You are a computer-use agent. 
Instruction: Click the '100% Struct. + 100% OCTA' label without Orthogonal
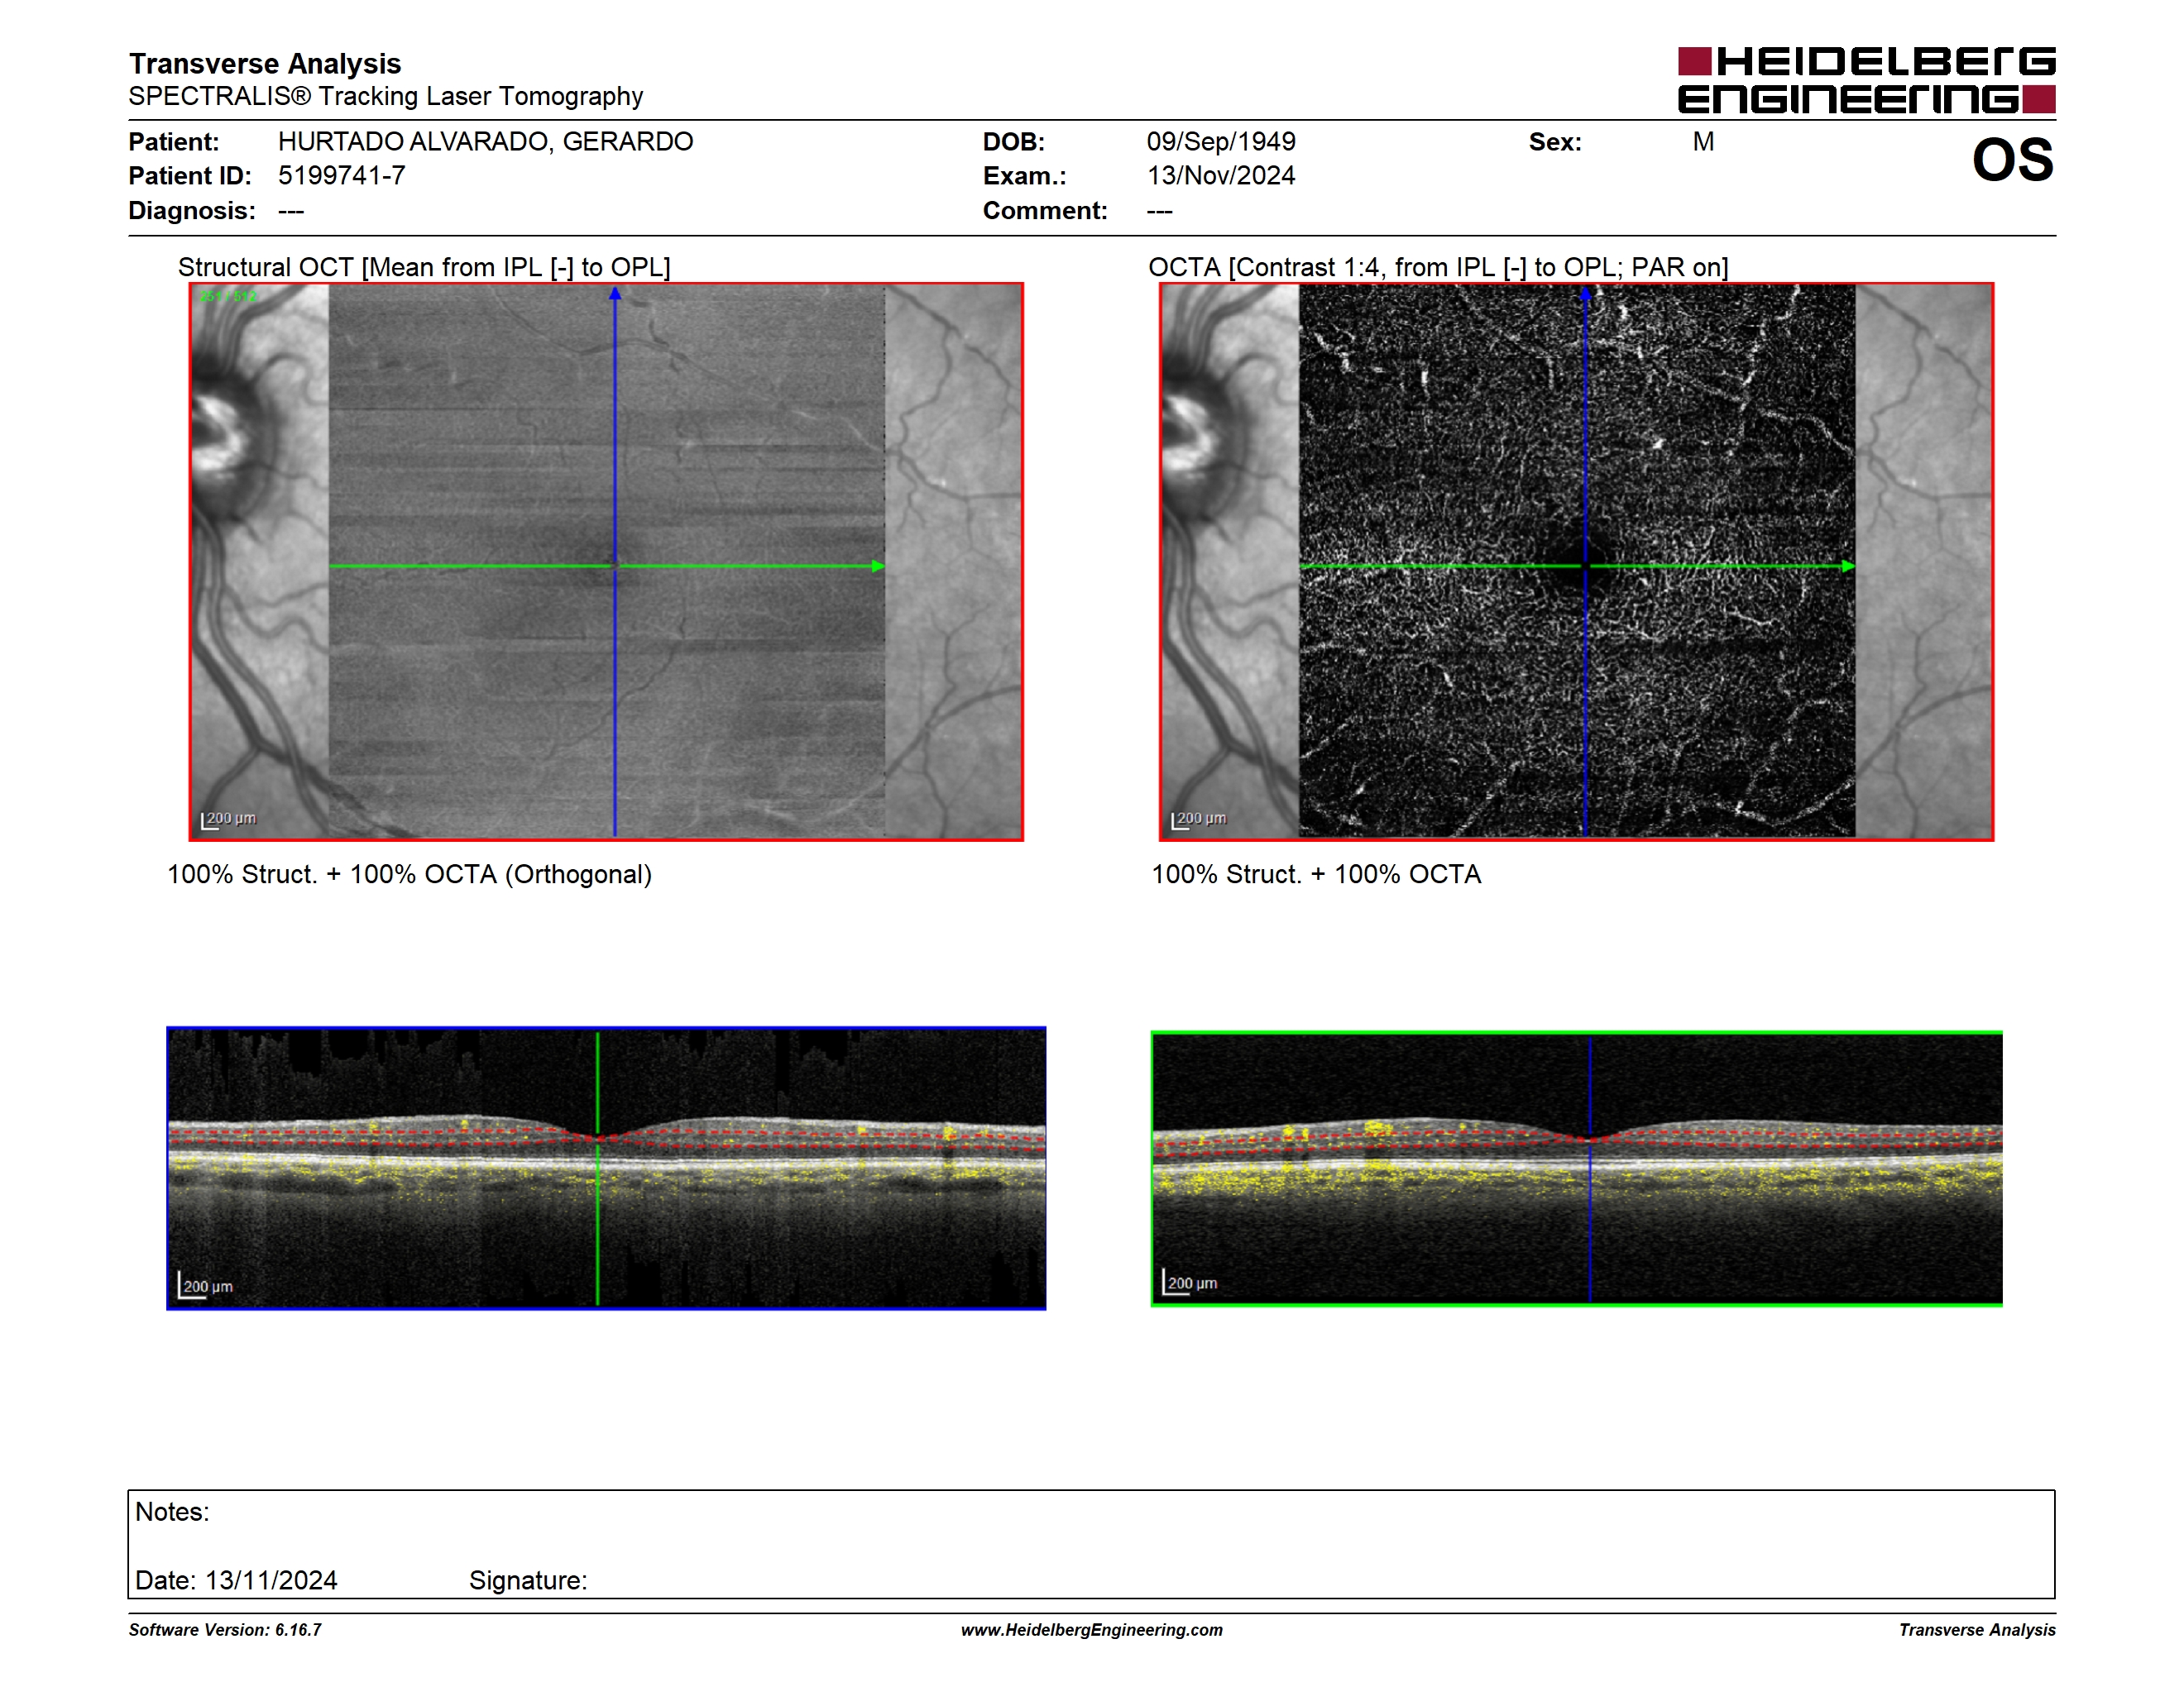tap(1316, 874)
